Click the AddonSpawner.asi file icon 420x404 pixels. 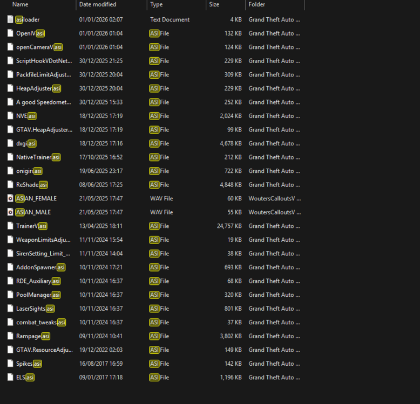(x=10, y=267)
